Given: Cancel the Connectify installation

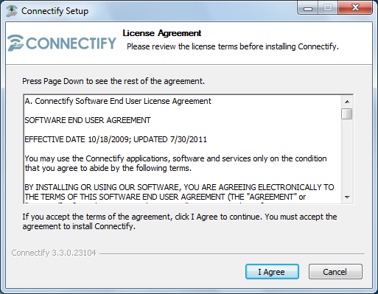Looking at the screenshot, I should coord(335,272).
